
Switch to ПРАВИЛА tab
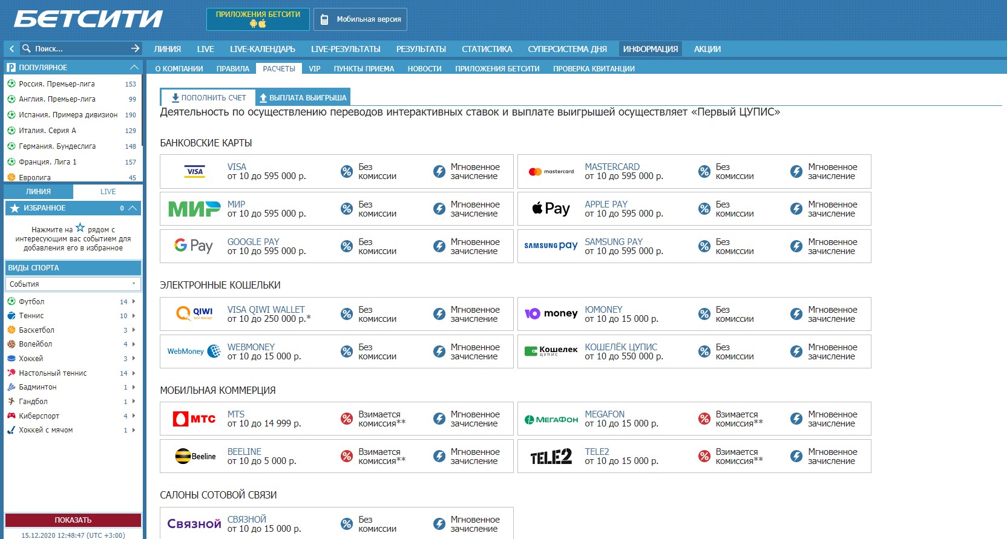[233, 69]
